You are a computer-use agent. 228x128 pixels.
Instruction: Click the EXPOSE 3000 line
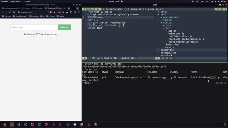(95, 28)
